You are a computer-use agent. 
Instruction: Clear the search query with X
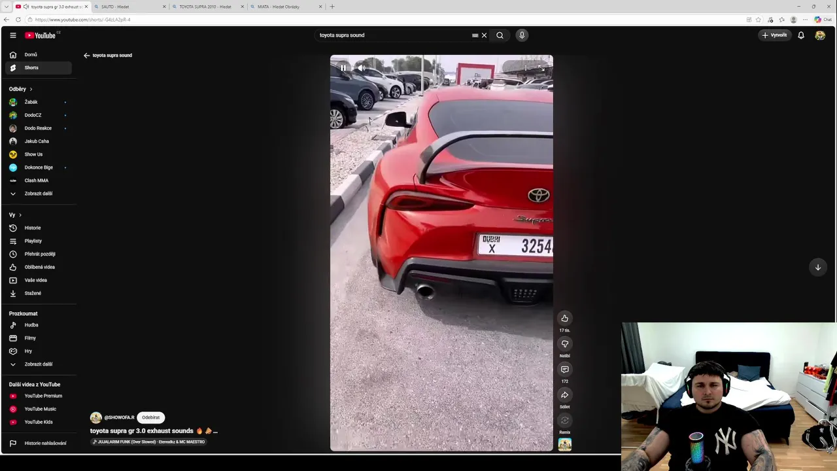484,35
